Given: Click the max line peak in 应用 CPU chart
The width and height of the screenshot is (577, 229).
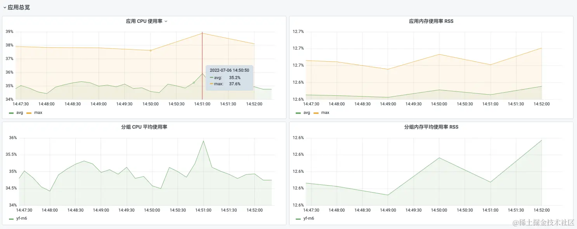Looking at the screenshot, I should tap(202, 33).
